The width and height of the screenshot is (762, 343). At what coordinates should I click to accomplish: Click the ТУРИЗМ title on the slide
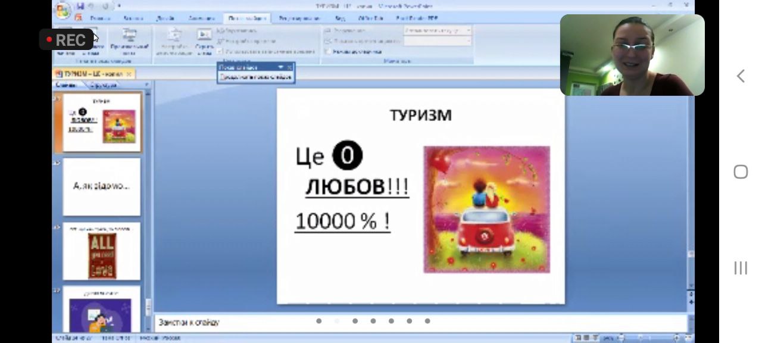coord(420,116)
